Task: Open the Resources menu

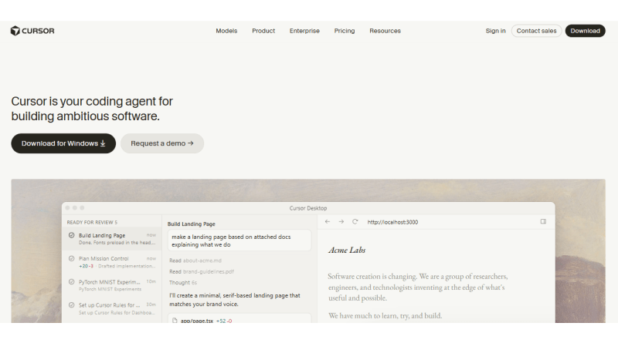Action: (385, 31)
